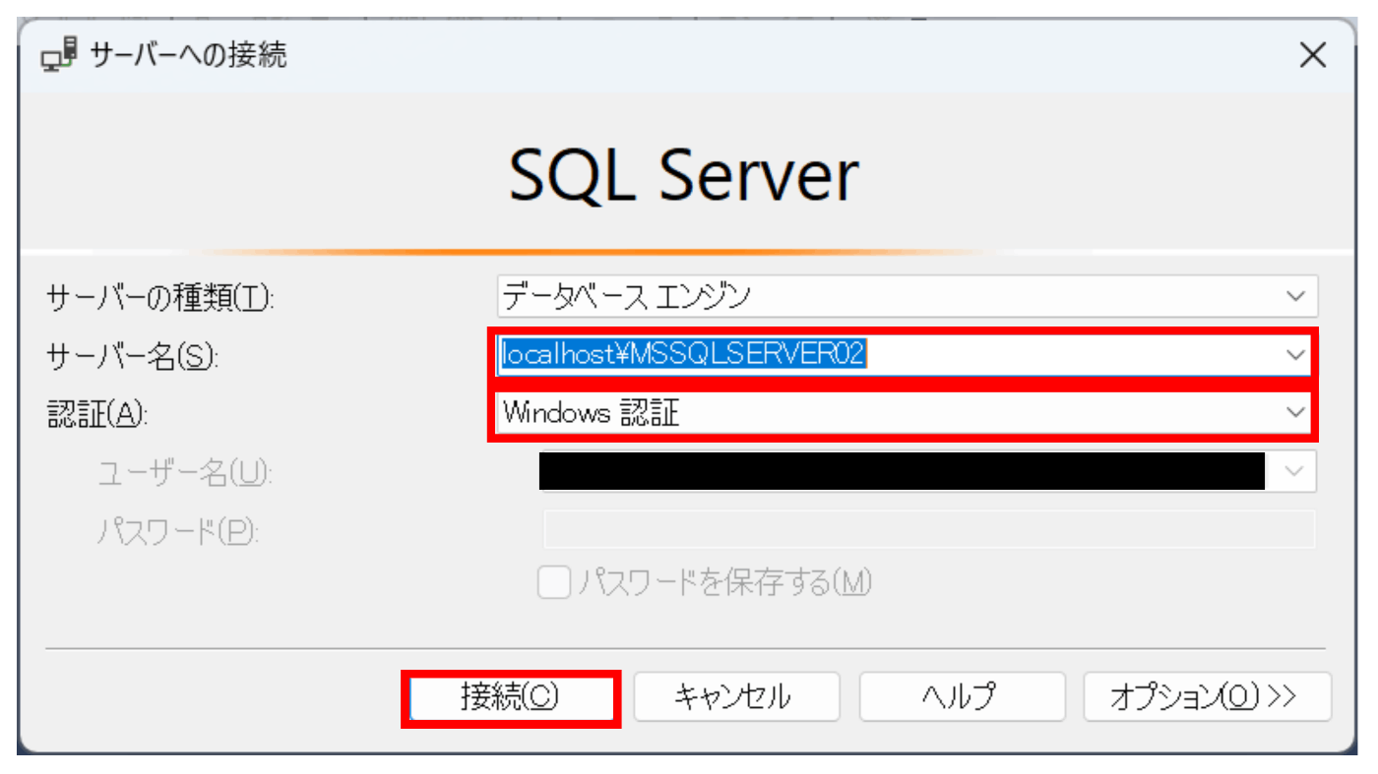Toggle the パスワードを保存する checkbox
This screenshot has width=1378, height=774.
[554, 583]
